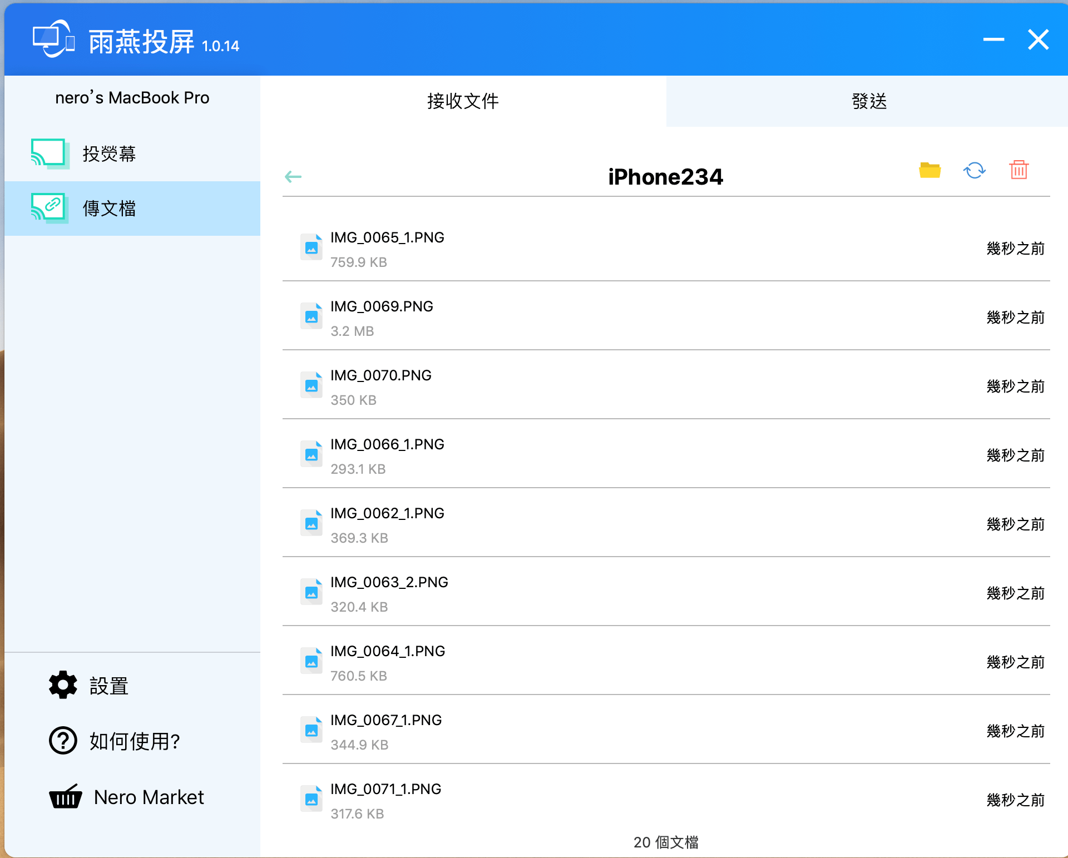Select file IMG_0069.PNG in list
The width and height of the screenshot is (1068, 858).
point(666,318)
